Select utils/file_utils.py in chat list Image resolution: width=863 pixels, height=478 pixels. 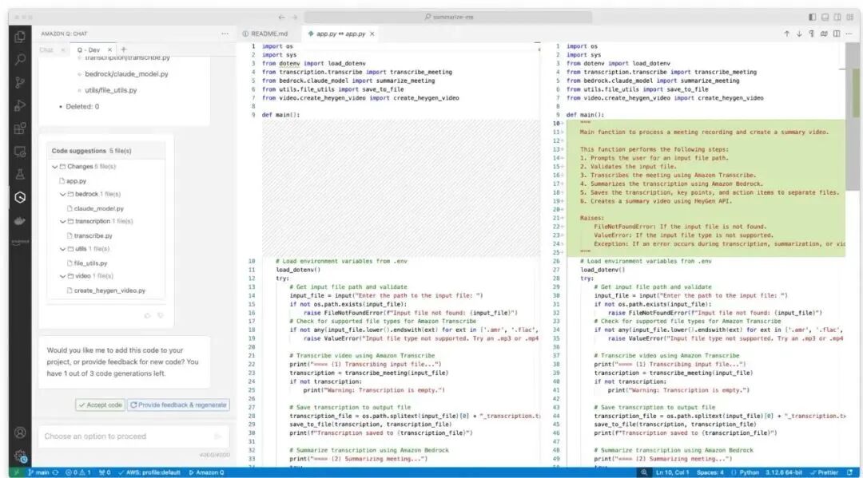click(110, 90)
